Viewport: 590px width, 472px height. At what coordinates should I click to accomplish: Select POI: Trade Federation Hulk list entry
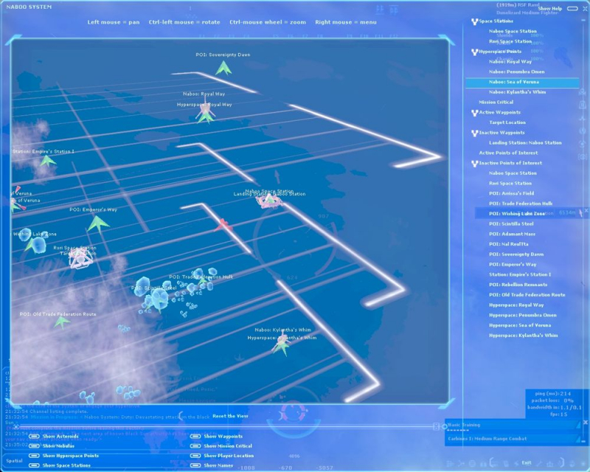tap(521, 204)
